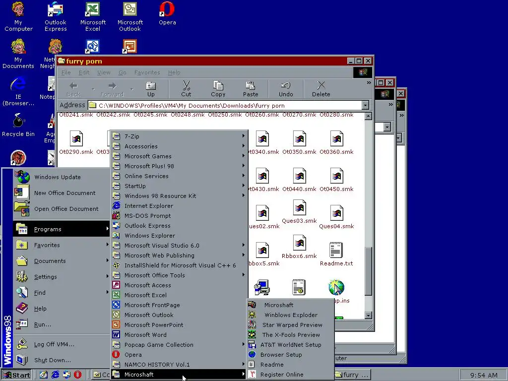The image size is (508, 381).
Task: Click the Cut scissors toolbar icon
Action: tap(186, 89)
